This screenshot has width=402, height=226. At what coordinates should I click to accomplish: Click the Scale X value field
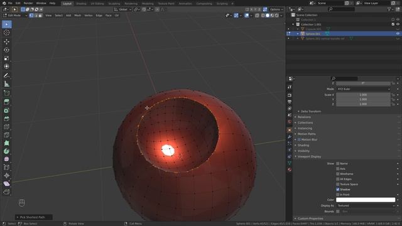click(363, 95)
